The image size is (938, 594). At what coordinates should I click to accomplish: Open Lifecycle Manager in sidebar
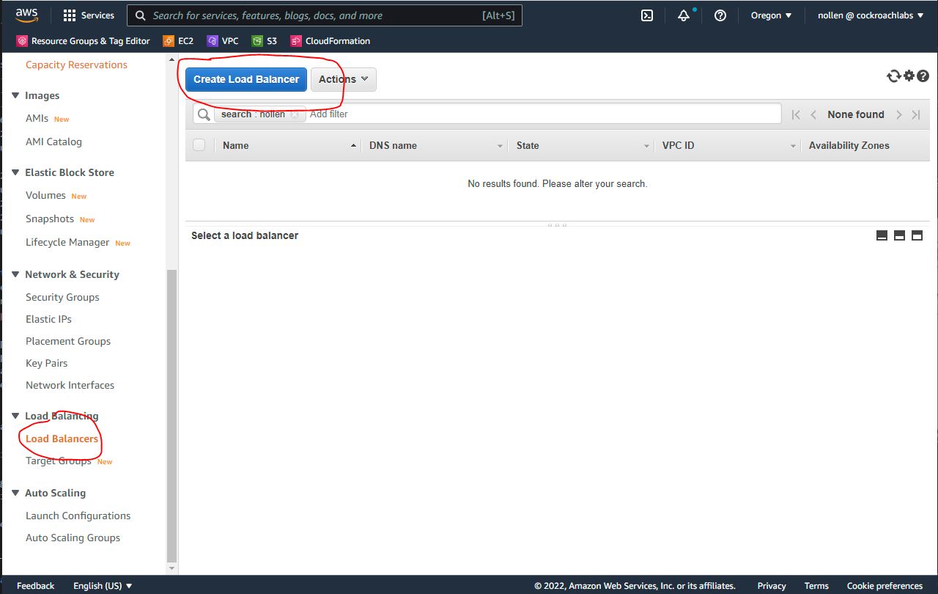[67, 242]
